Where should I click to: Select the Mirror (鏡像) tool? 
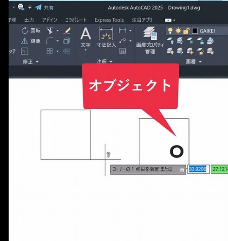pyautogui.click(x=31, y=41)
